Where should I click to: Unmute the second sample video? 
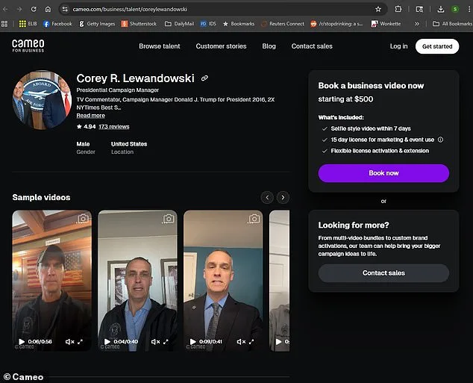(154, 341)
